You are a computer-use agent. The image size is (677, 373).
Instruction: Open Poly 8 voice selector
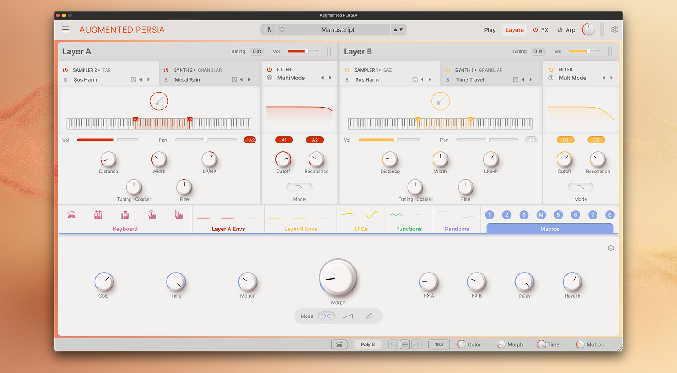coord(368,344)
